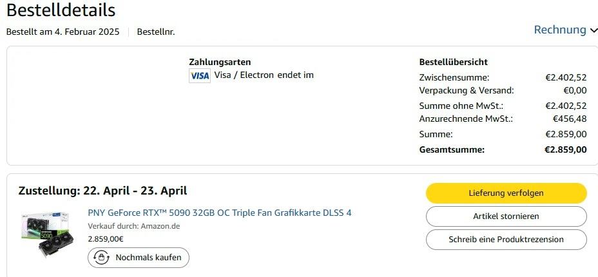Click the Zahlungsarten heading

click(x=220, y=62)
